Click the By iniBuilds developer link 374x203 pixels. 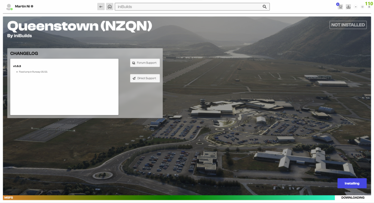pos(19,36)
